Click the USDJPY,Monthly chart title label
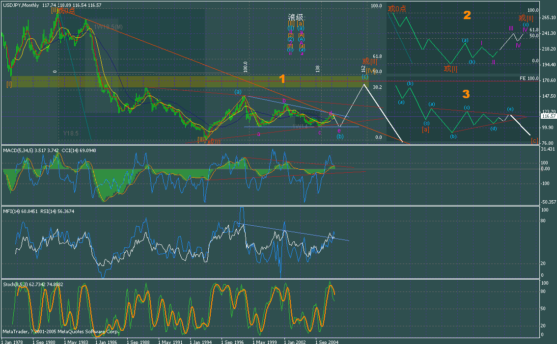The image size is (557, 344). 23,4
